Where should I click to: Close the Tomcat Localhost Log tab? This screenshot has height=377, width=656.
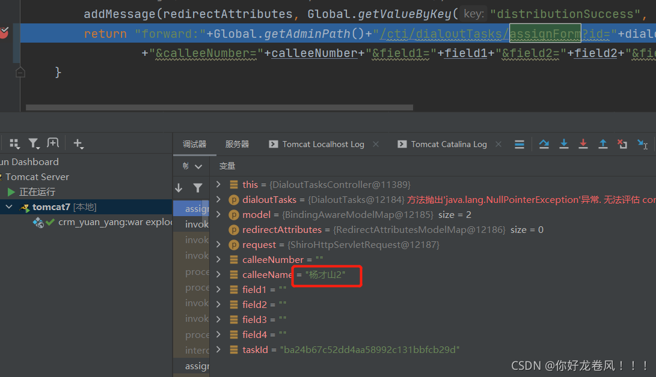pos(376,144)
